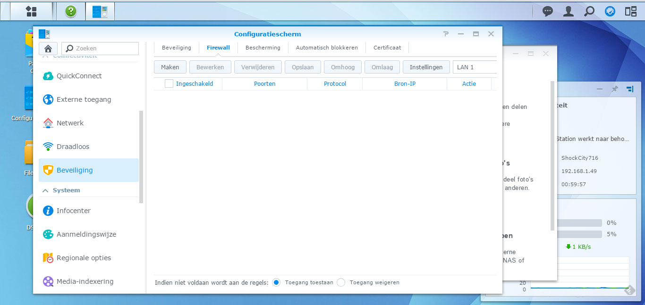Switch to the Certificaat tab
Image resolution: width=645 pixels, height=305 pixels.
coord(387,48)
